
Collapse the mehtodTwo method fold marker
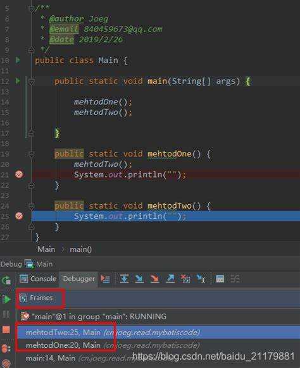(x=31, y=206)
